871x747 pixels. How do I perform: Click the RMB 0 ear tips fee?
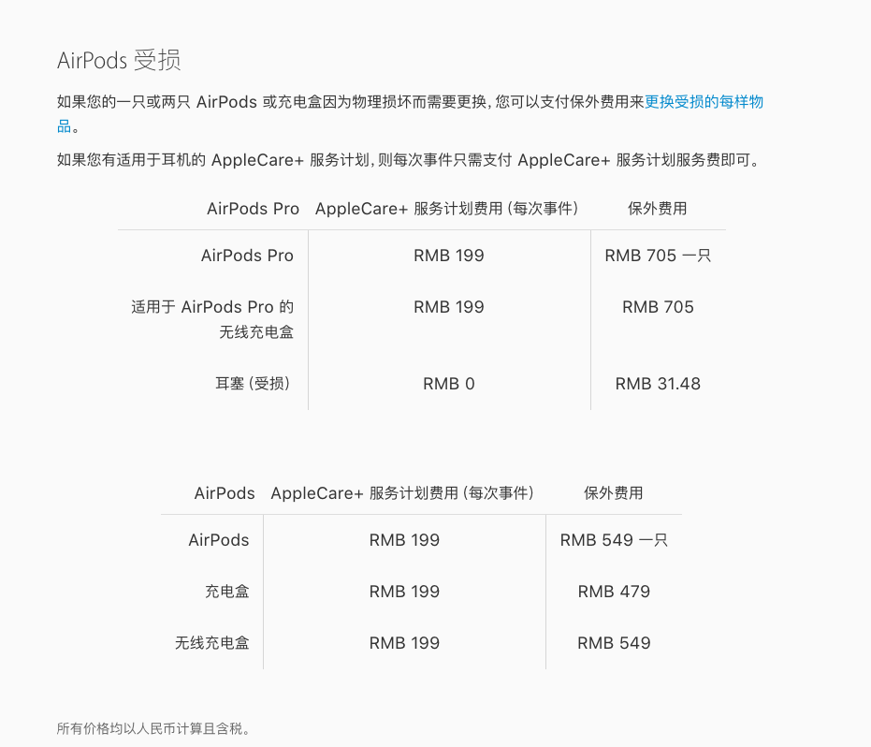click(x=448, y=384)
